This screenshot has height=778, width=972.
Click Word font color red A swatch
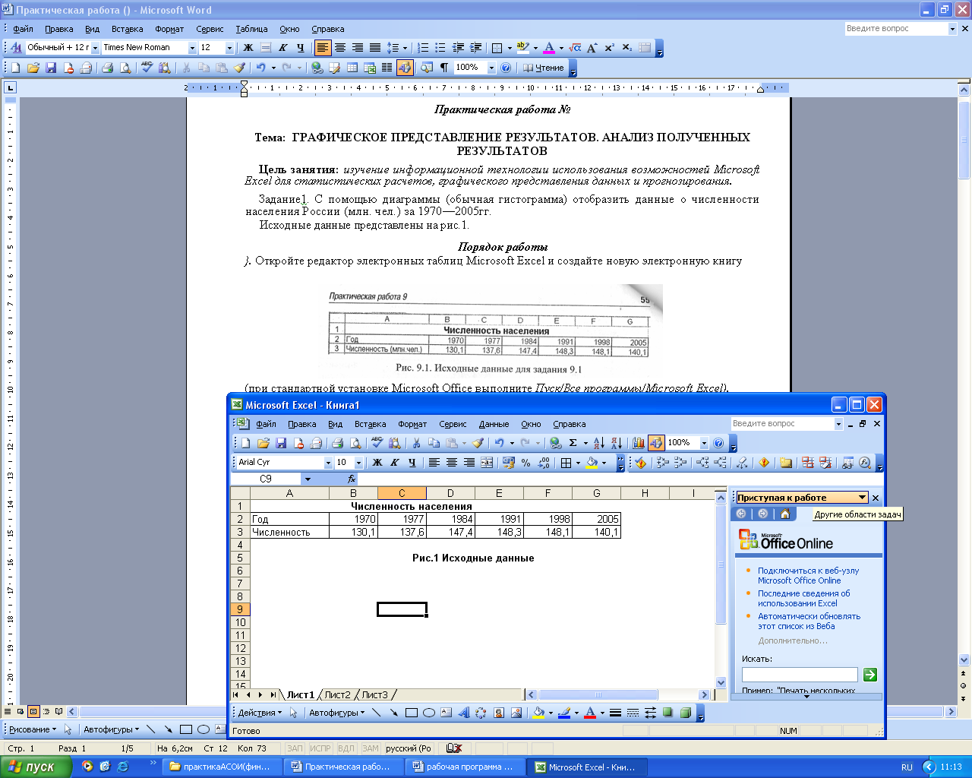click(x=550, y=47)
